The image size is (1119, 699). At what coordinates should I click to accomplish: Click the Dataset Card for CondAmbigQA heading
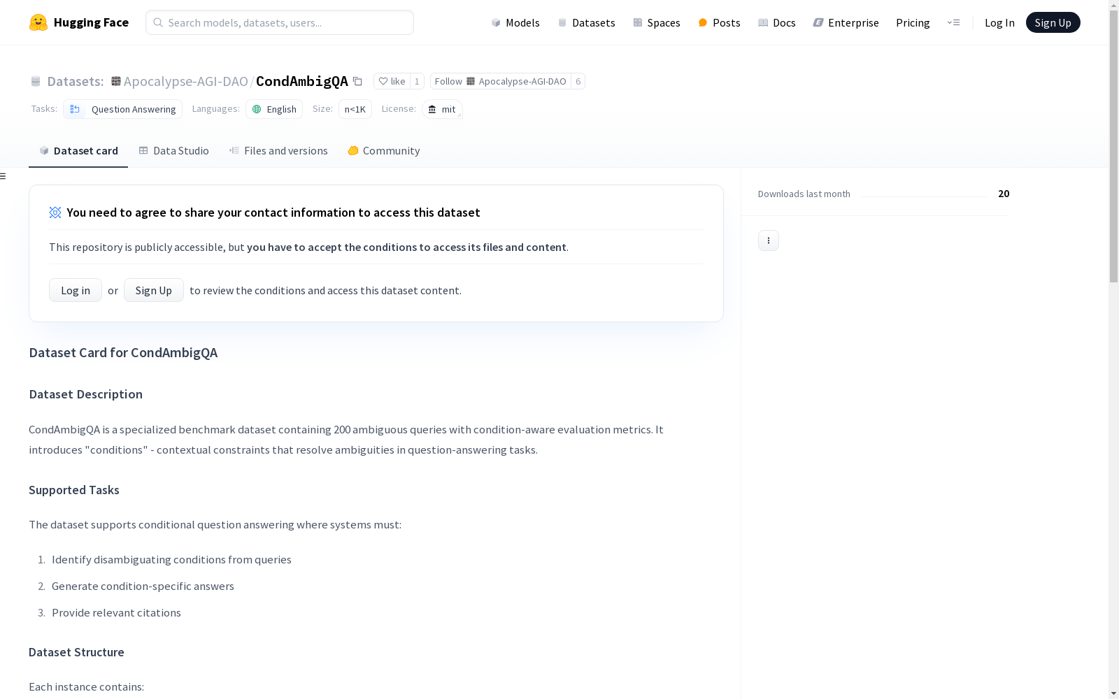click(x=123, y=352)
